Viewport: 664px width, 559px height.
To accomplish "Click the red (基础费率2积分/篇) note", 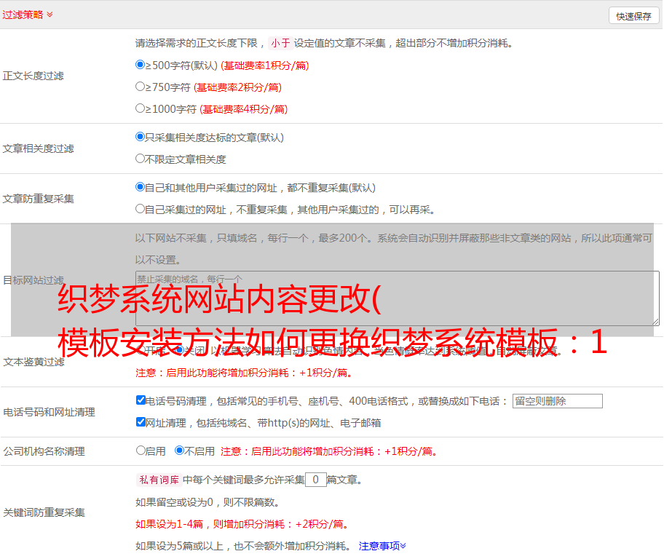I will tap(238, 87).
